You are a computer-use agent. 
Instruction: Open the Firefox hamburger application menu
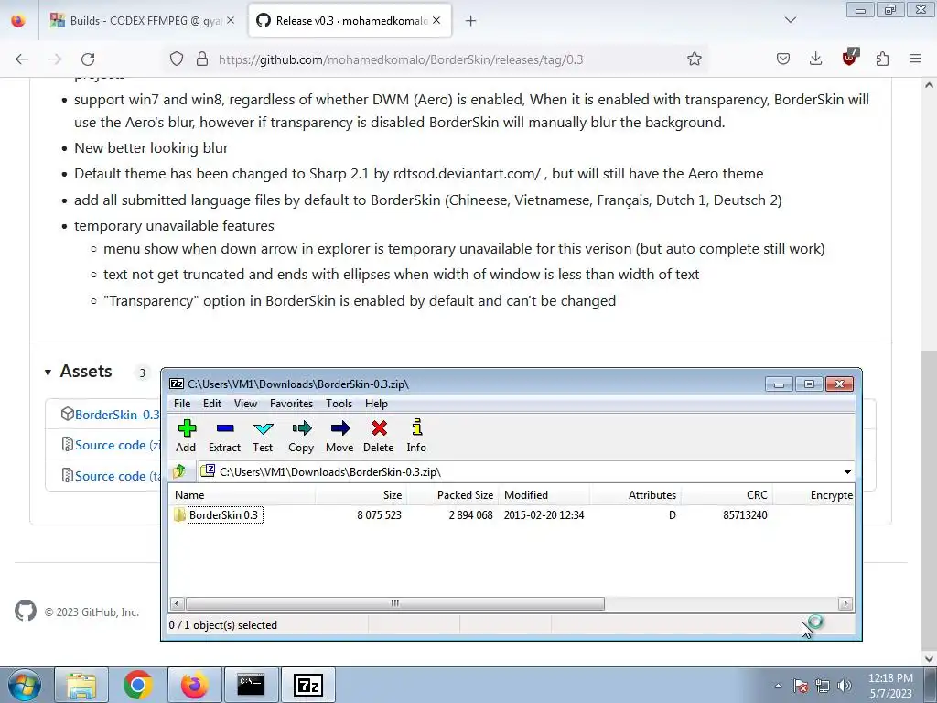(x=915, y=59)
